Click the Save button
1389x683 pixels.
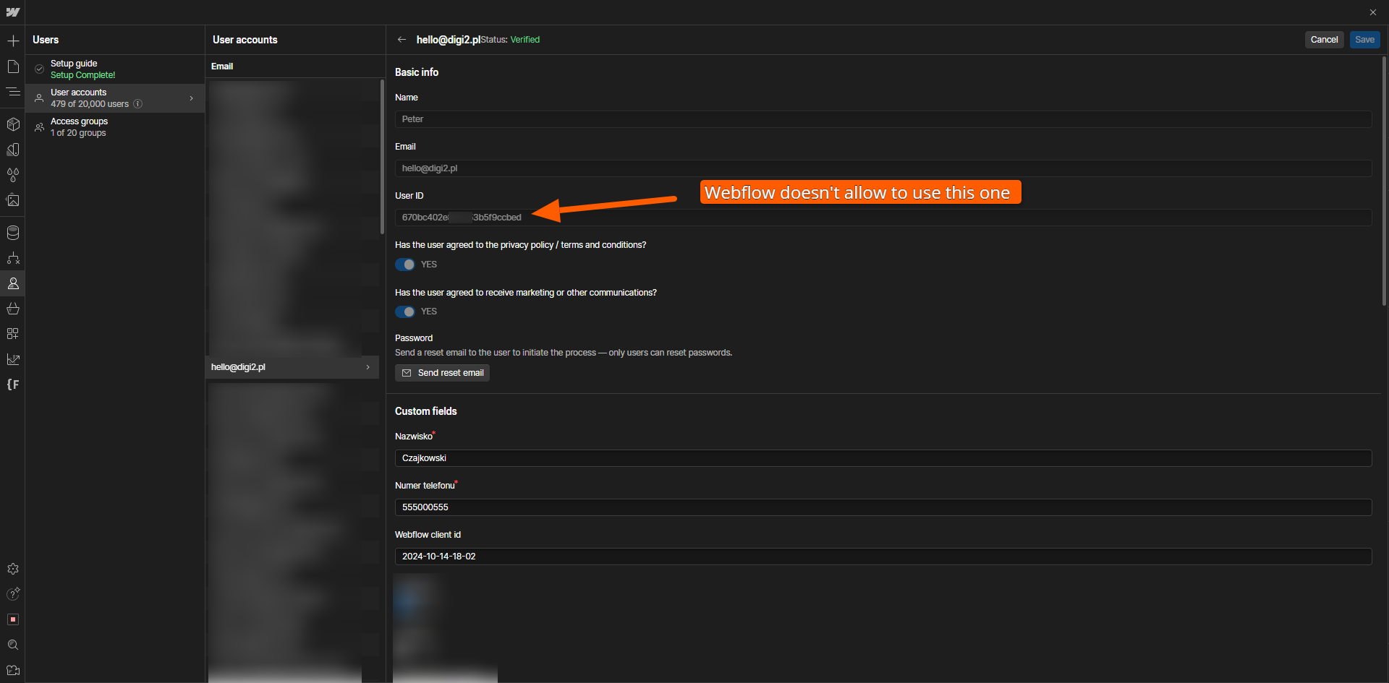(1364, 40)
